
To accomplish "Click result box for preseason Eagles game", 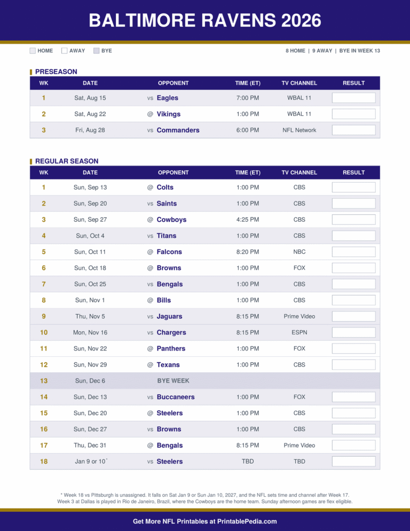I will [x=353, y=98].
